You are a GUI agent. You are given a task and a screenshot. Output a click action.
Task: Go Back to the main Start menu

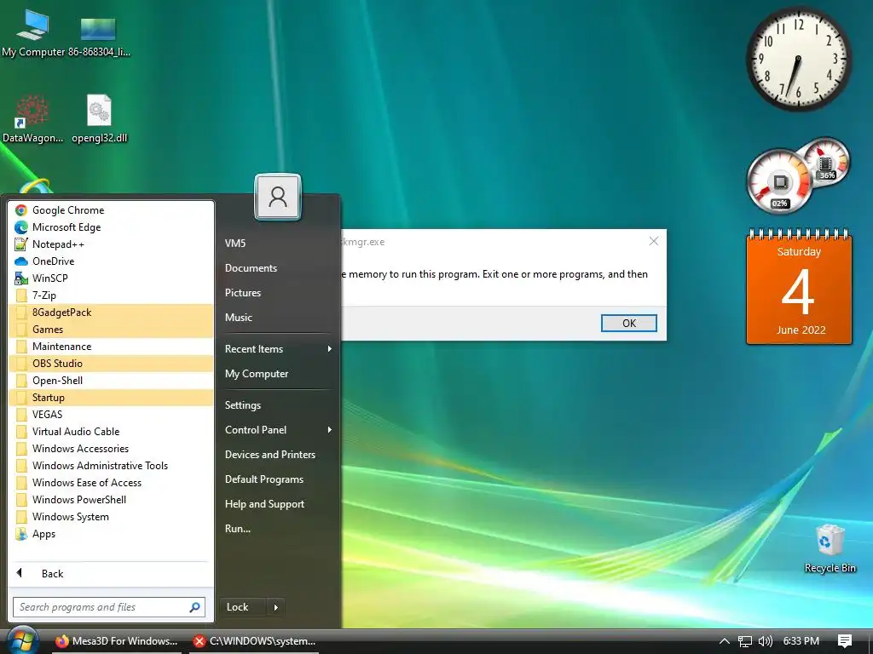[112, 574]
